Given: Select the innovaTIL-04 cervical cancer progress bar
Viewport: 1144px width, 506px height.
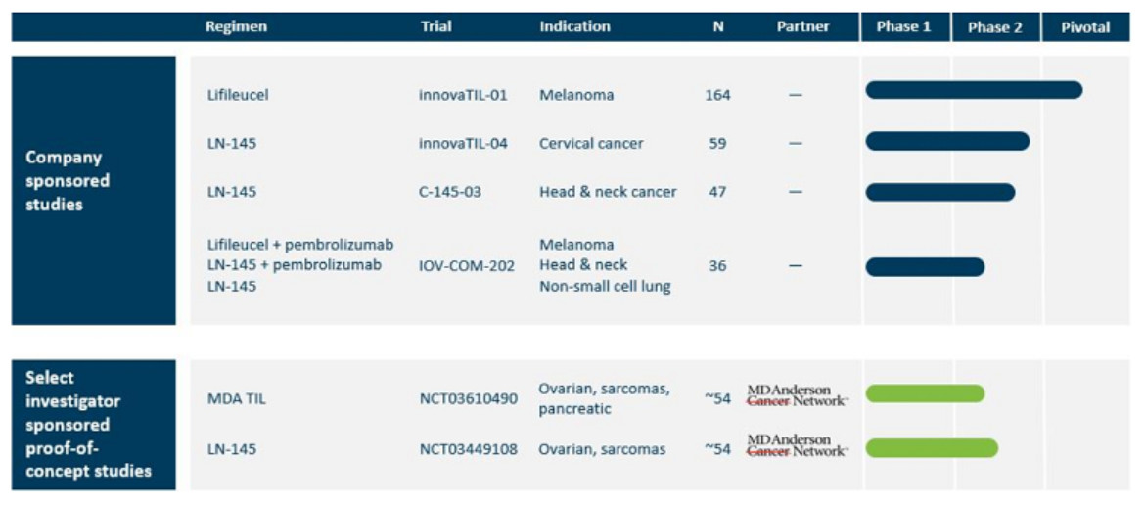Looking at the screenshot, I should [x=947, y=141].
